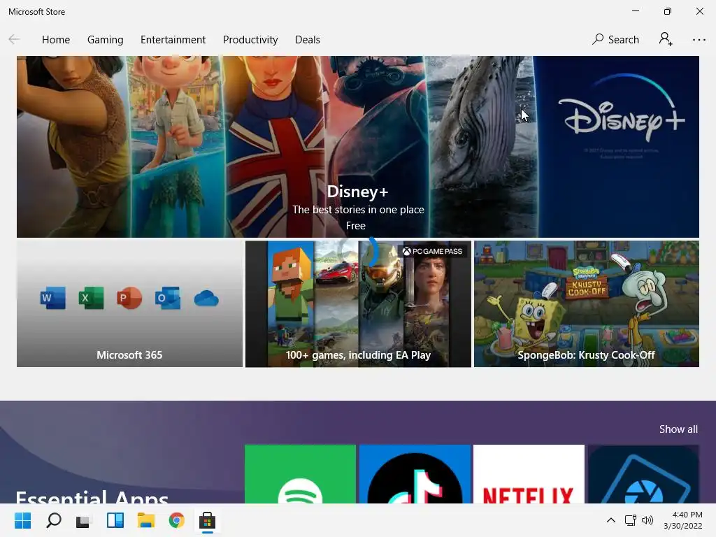Click the network status tray icon
The image size is (716, 537).
(630, 520)
